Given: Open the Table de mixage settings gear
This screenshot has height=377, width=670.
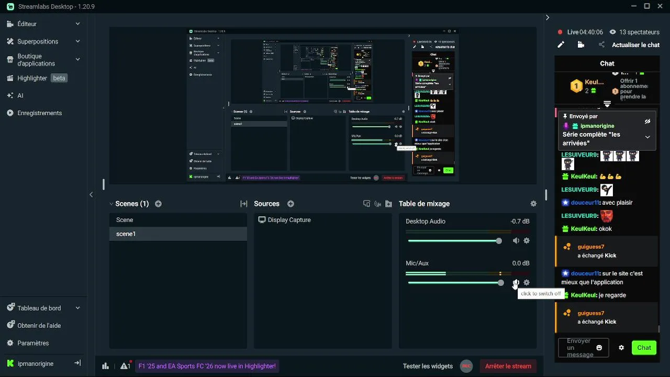Looking at the screenshot, I should (x=533, y=204).
